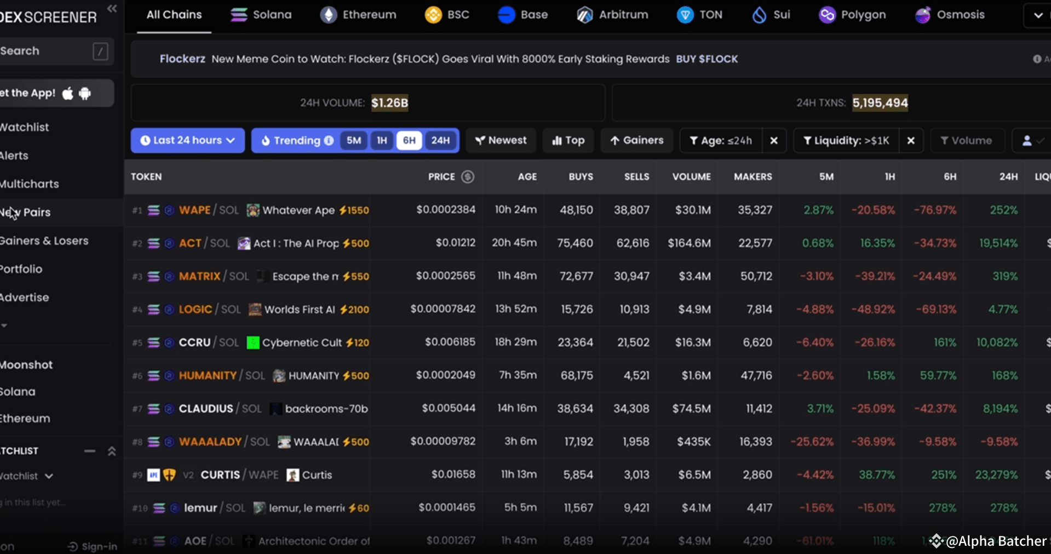Image resolution: width=1051 pixels, height=554 pixels.
Task: Open the Solana chain tab
Action: coord(261,15)
